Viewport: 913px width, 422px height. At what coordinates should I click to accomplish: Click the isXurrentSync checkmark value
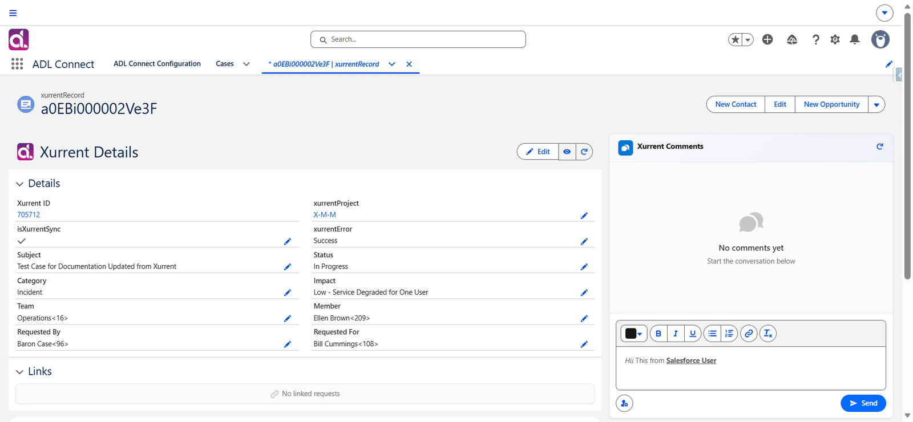pyautogui.click(x=22, y=241)
